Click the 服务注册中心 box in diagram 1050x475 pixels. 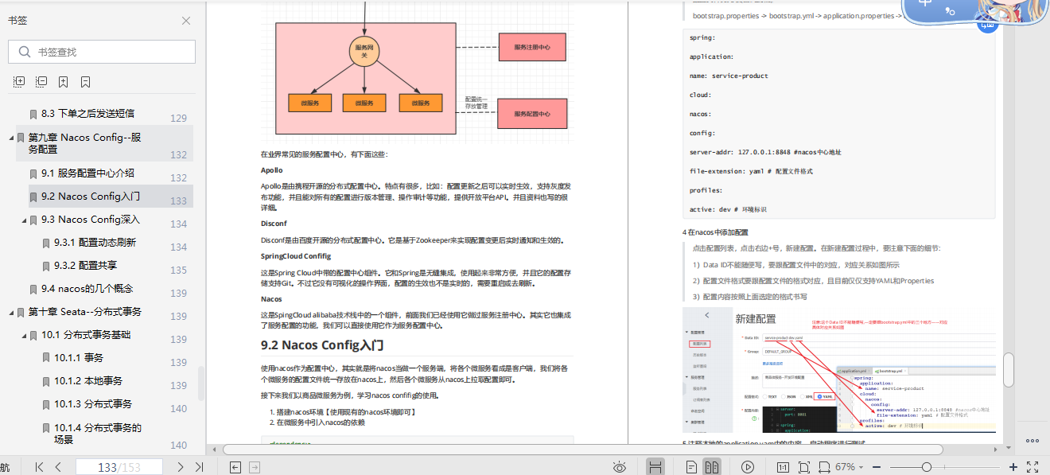[532, 48]
